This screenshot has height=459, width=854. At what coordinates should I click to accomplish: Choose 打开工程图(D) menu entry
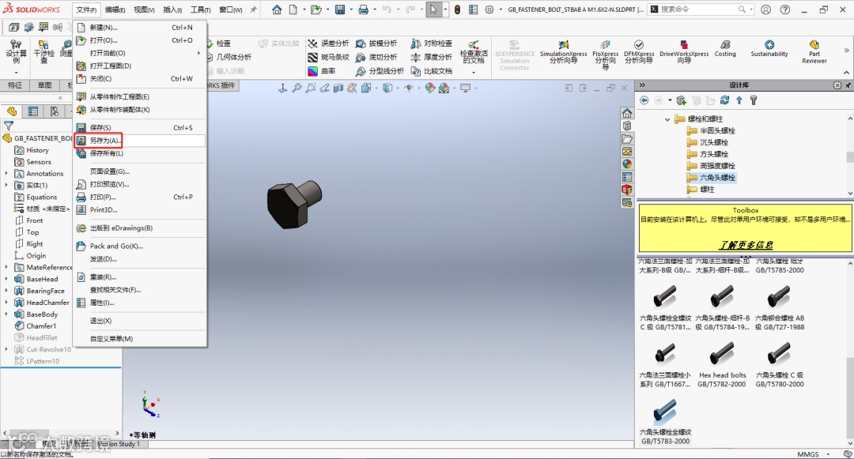click(140, 66)
